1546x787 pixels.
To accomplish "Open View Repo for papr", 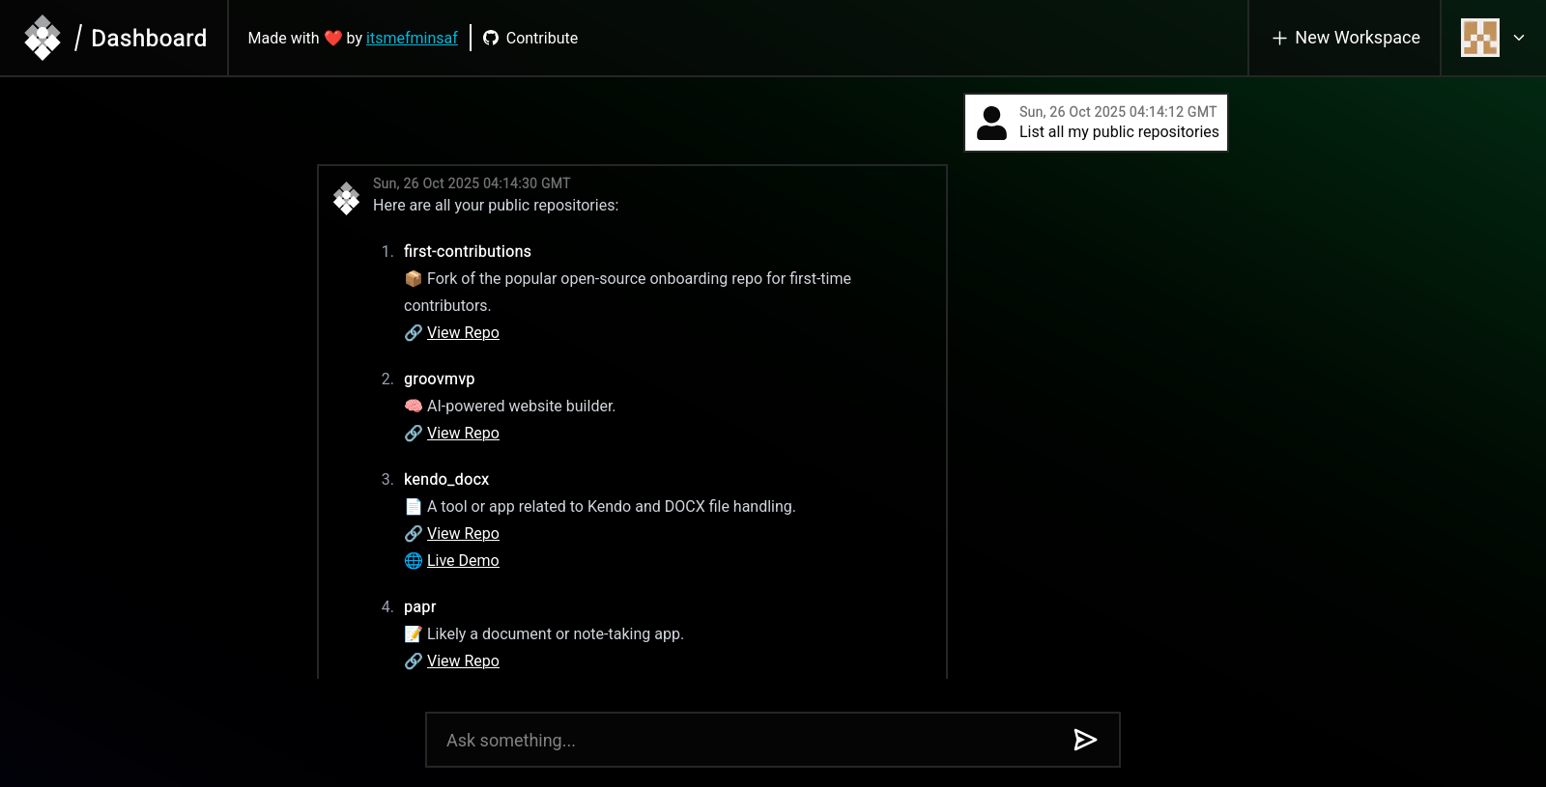I will coord(463,661).
